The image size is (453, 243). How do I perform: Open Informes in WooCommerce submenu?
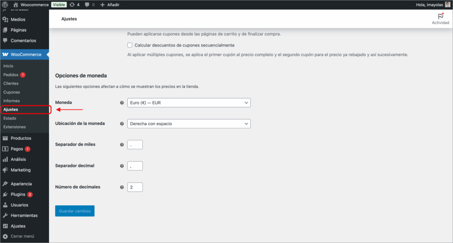[12, 101]
